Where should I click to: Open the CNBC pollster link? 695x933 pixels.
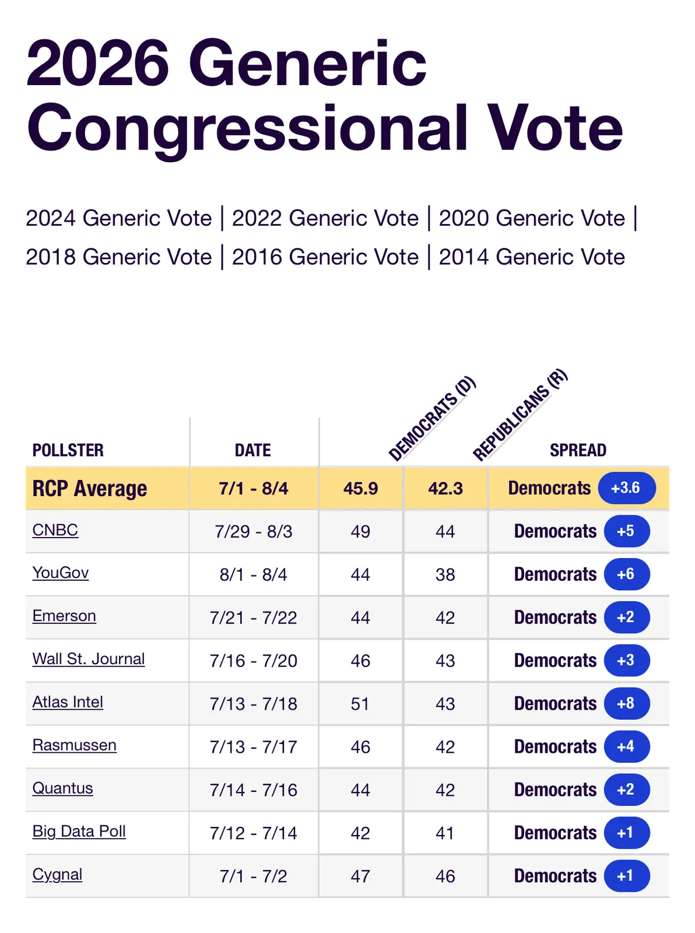(55, 530)
